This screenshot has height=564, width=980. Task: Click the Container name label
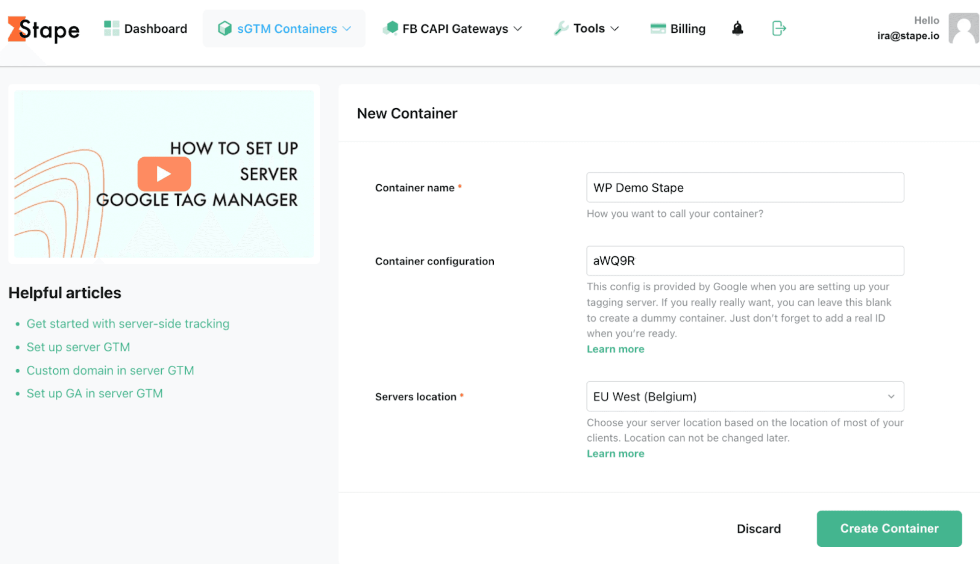click(x=414, y=188)
